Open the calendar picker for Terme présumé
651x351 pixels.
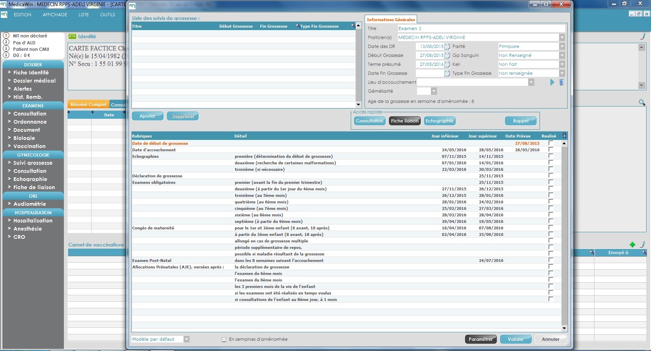coord(447,65)
